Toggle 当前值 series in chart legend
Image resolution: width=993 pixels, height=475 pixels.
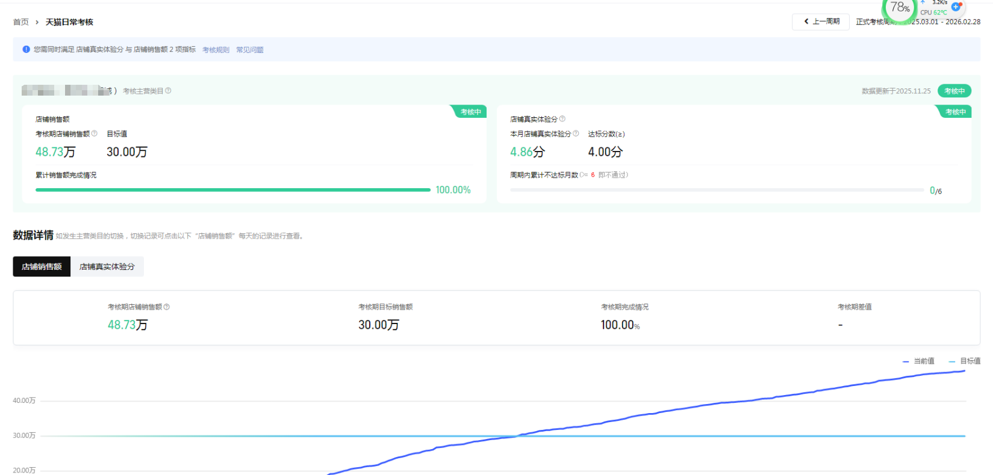pyautogui.click(x=918, y=361)
